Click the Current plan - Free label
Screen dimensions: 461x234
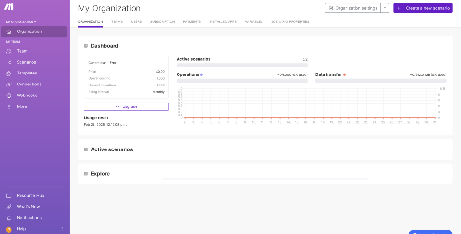click(x=103, y=63)
